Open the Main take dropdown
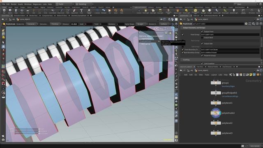 click(246, 4)
